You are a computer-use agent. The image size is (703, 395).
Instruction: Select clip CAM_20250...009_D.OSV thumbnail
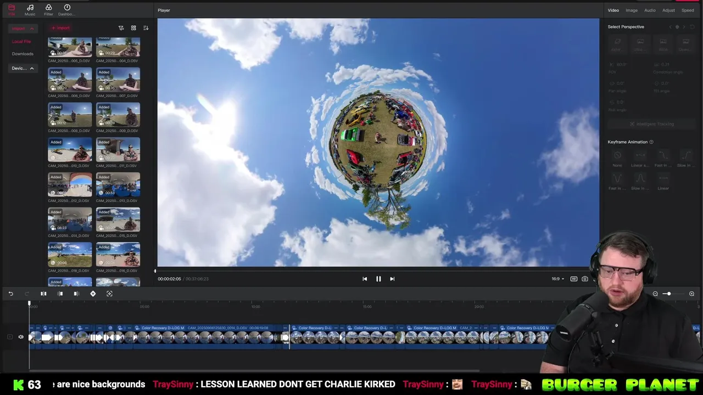[x=118, y=115]
